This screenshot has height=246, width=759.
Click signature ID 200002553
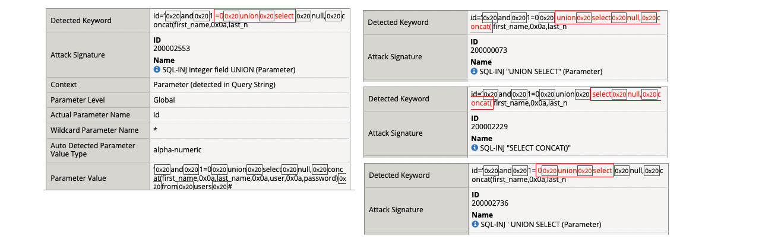pyautogui.click(x=172, y=49)
